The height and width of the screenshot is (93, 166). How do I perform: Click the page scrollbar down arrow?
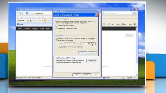pyautogui.click(x=137, y=75)
